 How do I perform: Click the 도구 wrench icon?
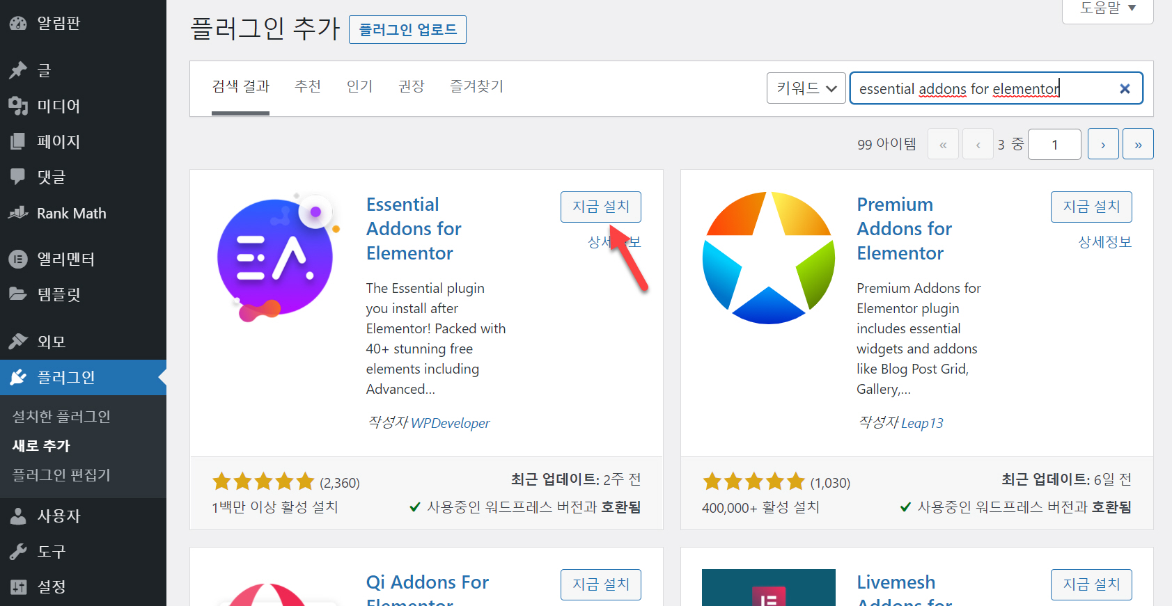18,551
